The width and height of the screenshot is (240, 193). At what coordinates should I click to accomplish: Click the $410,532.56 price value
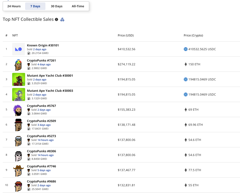[x=126, y=49]
